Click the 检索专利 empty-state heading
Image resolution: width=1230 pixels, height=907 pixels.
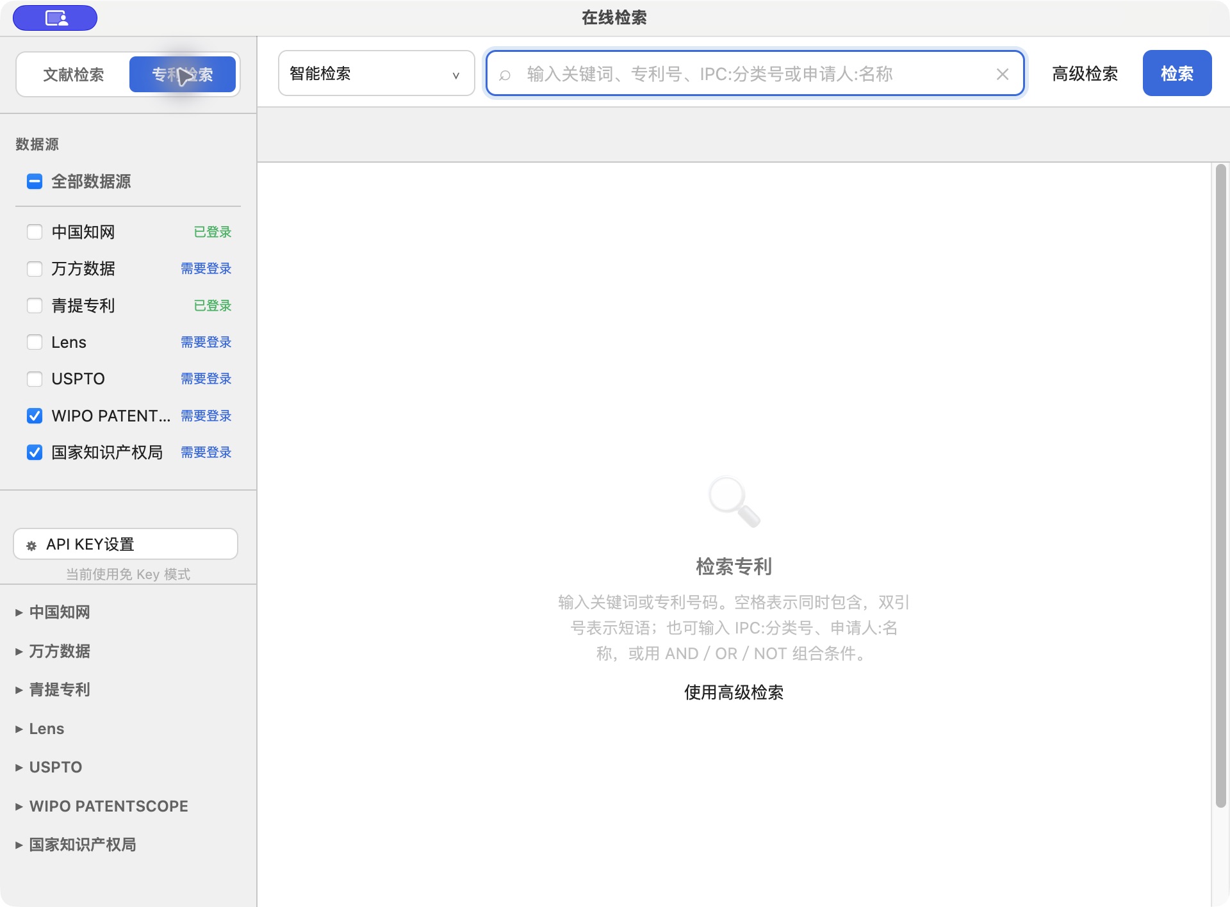tap(734, 567)
